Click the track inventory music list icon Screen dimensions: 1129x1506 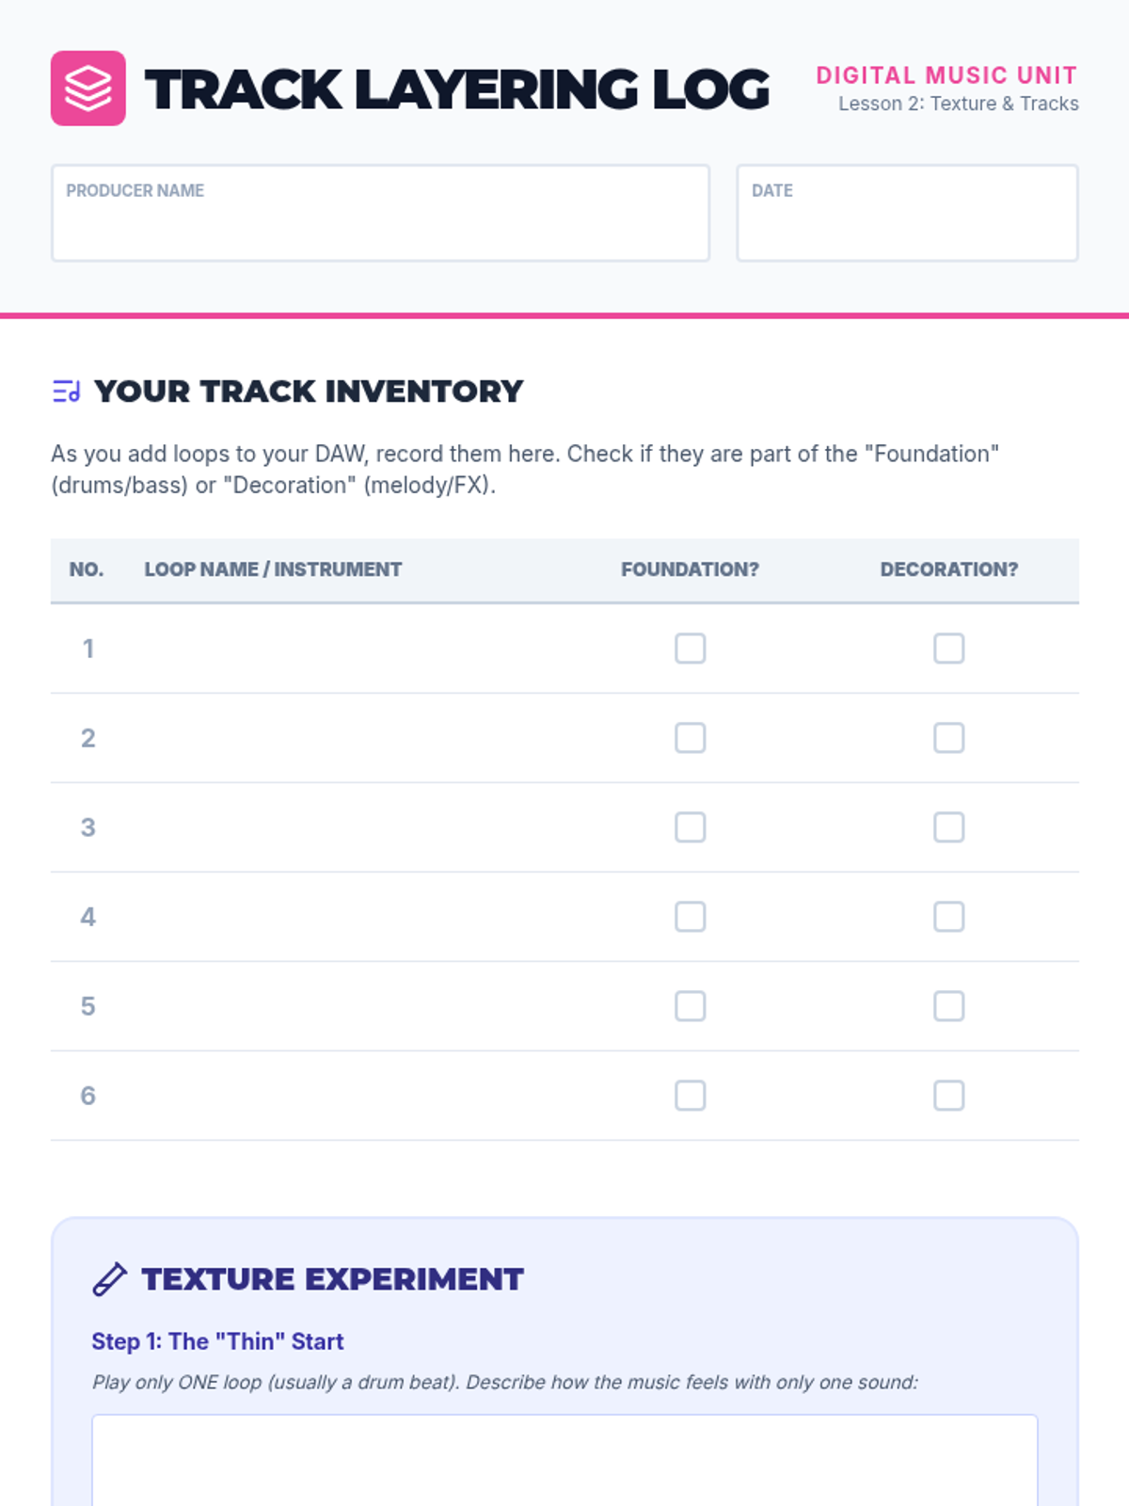[66, 391]
